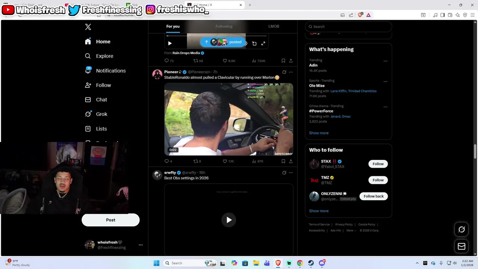Follow TMZ account
Image resolution: width=478 pixels, height=269 pixels.
pos(378,180)
